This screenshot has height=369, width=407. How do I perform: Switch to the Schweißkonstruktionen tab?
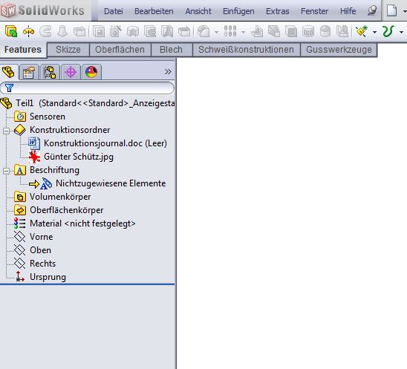pyautogui.click(x=246, y=50)
